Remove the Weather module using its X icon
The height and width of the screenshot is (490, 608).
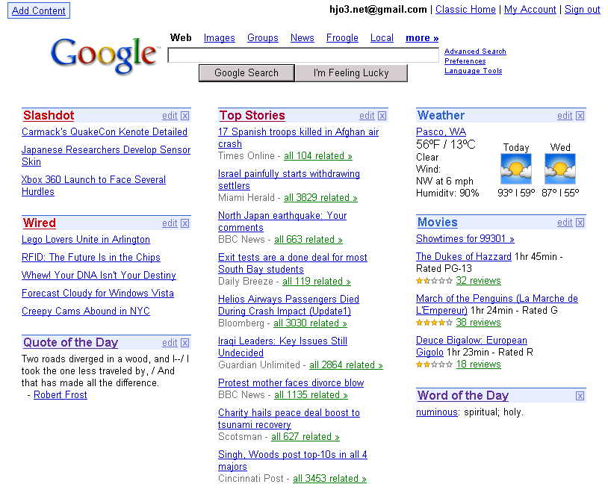point(580,116)
